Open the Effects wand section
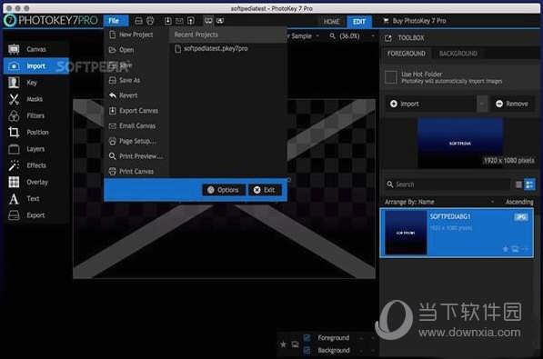This screenshot has width=543, height=359. point(36,165)
